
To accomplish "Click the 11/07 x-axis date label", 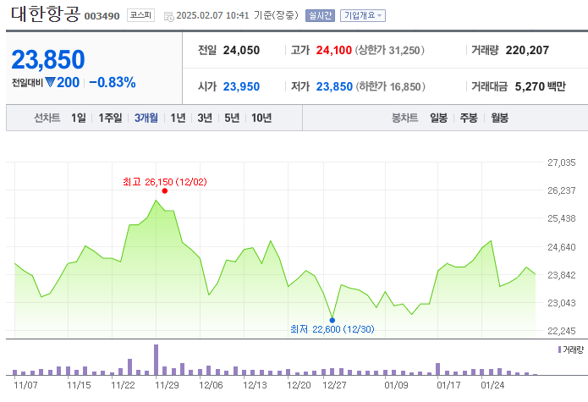I will click(x=25, y=385).
